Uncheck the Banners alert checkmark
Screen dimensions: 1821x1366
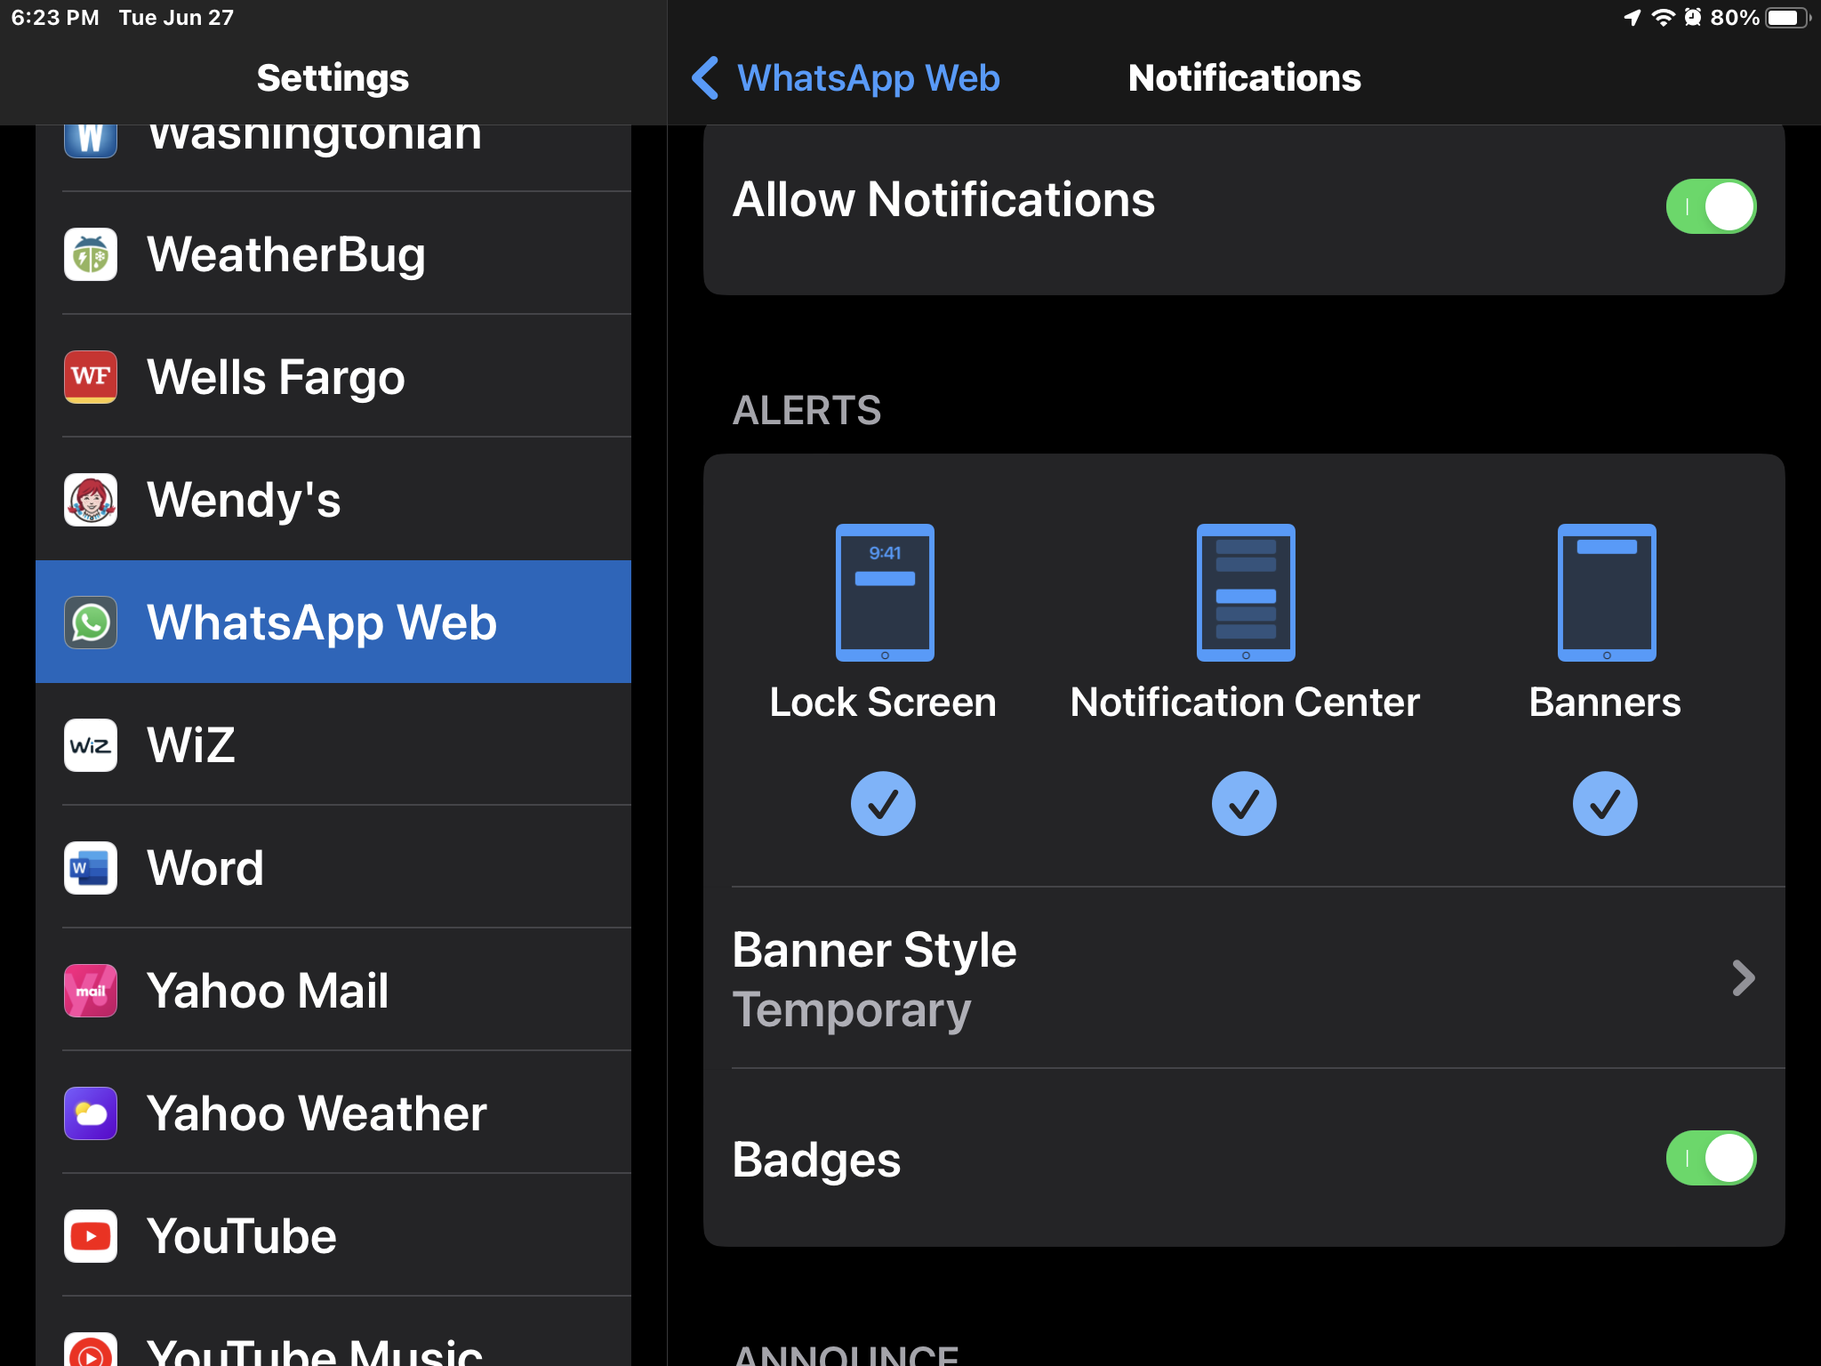click(x=1605, y=804)
